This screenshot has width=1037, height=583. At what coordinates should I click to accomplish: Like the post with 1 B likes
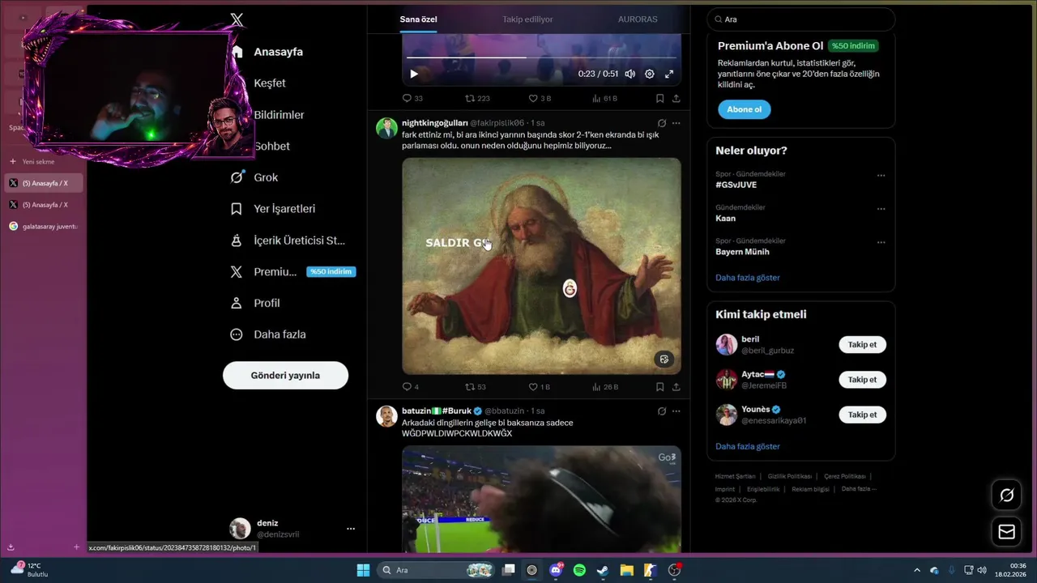pyautogui.click(x=540, y=387)
